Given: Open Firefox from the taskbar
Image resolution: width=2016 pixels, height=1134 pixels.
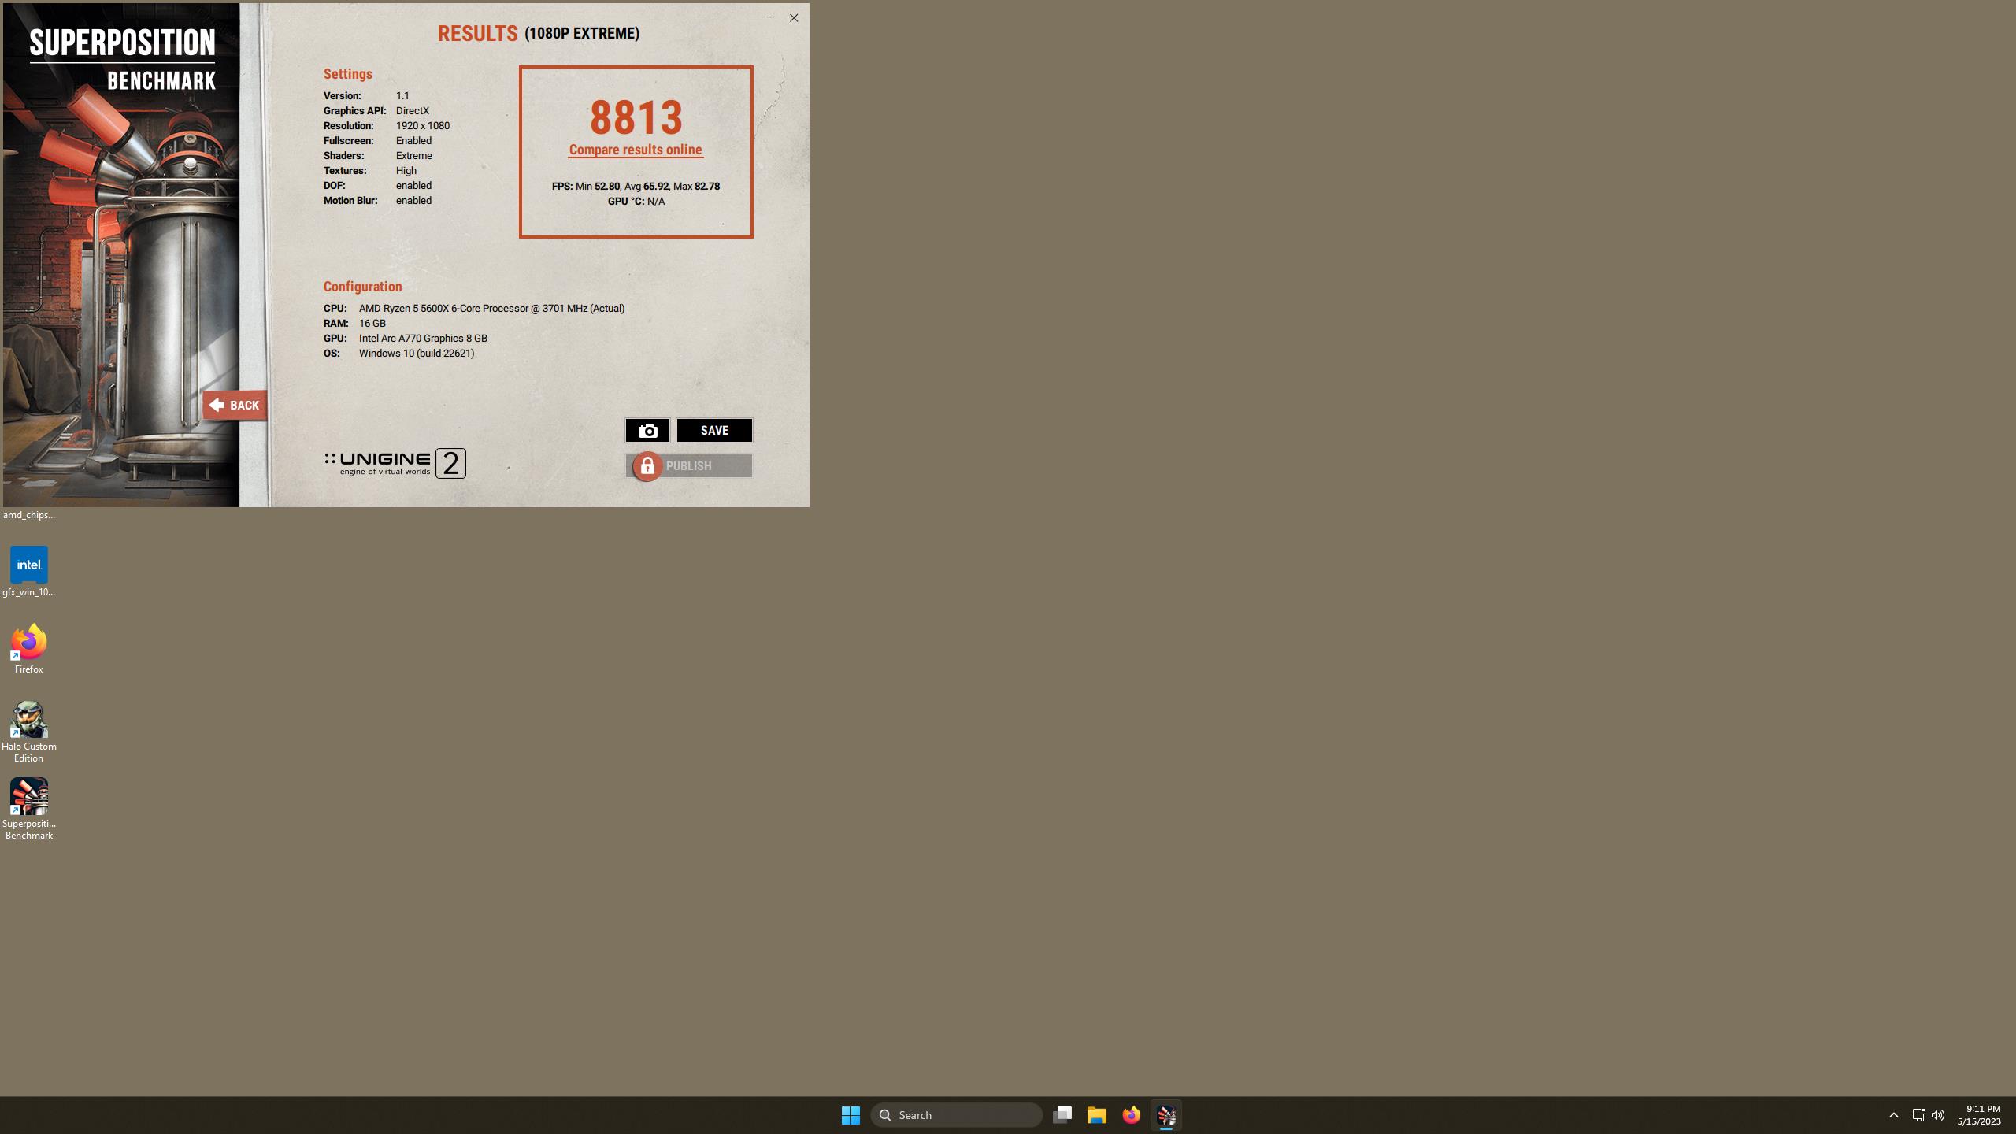Looking at the screenshot, I should point(1132,1115).
